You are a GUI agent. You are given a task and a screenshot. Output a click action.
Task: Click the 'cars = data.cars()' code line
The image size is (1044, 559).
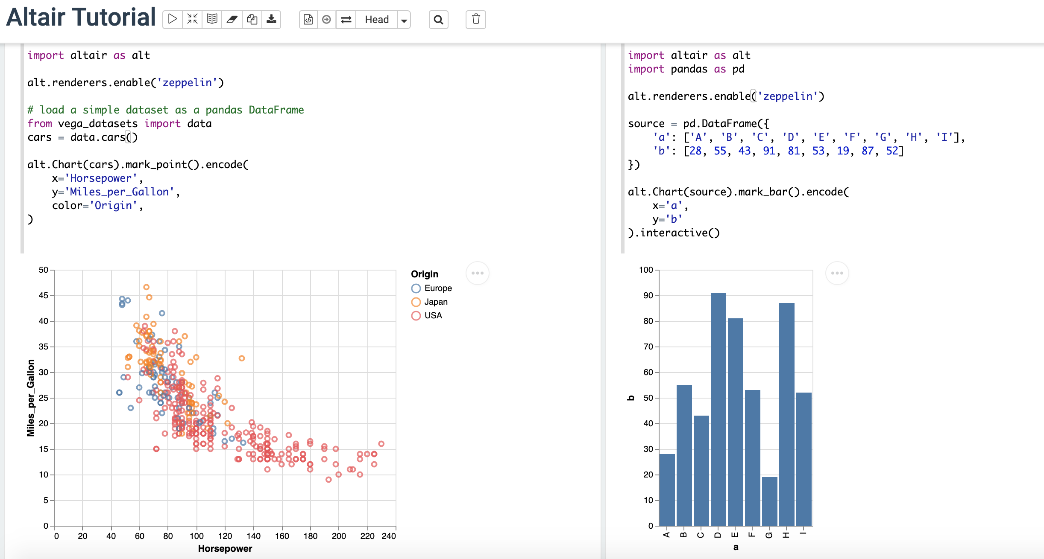click(x=82, y=137)
